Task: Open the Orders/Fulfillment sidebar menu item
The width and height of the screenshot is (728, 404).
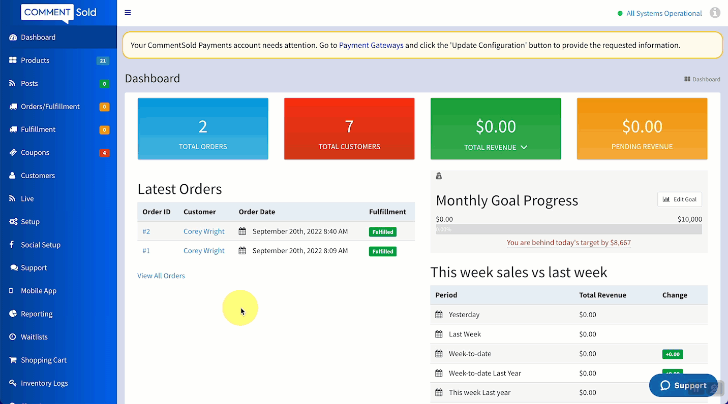Action: pos(50,107)
